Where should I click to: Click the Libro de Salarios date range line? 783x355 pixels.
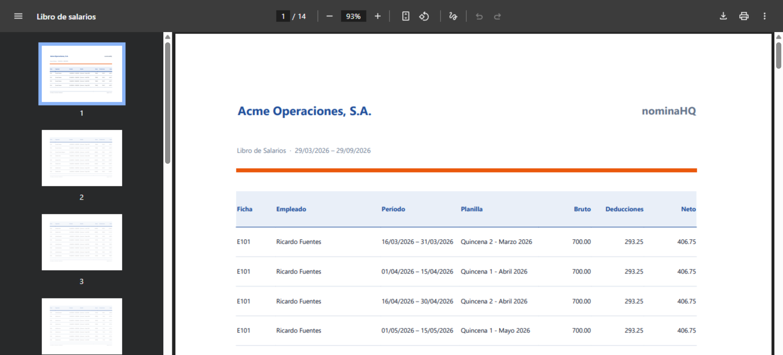(x=304, y=151)
